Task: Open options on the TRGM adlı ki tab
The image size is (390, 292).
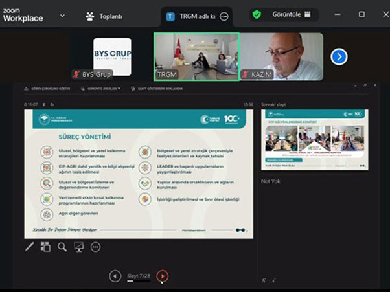Action: pos(224,16)
